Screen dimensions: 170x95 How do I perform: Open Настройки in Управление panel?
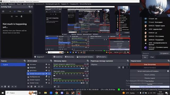[150, 81]
